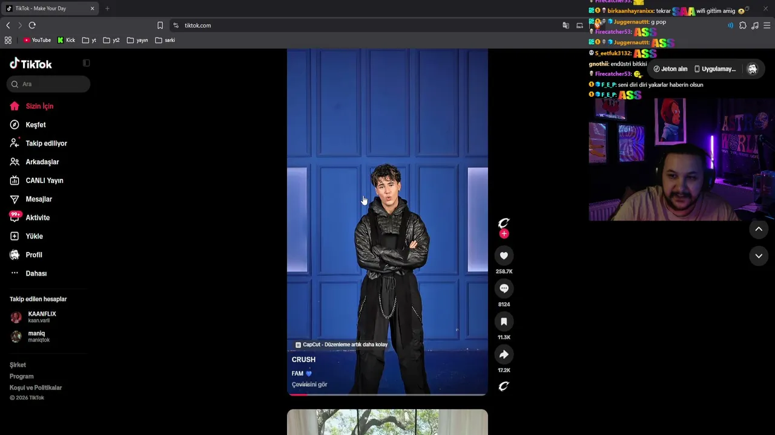The width and height of the screenshot is (775, 435).
Task: Click Çevirisini gör translation link
Action: (309, 385)
